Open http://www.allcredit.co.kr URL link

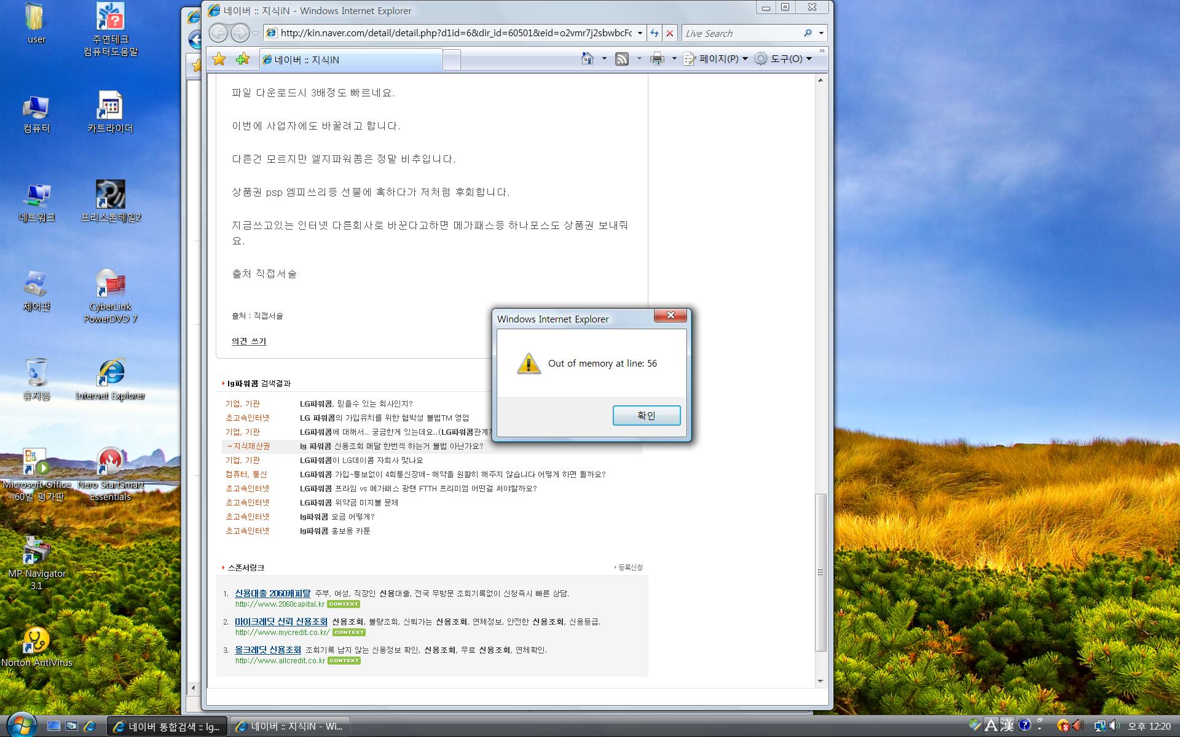[x=280, y=661]
